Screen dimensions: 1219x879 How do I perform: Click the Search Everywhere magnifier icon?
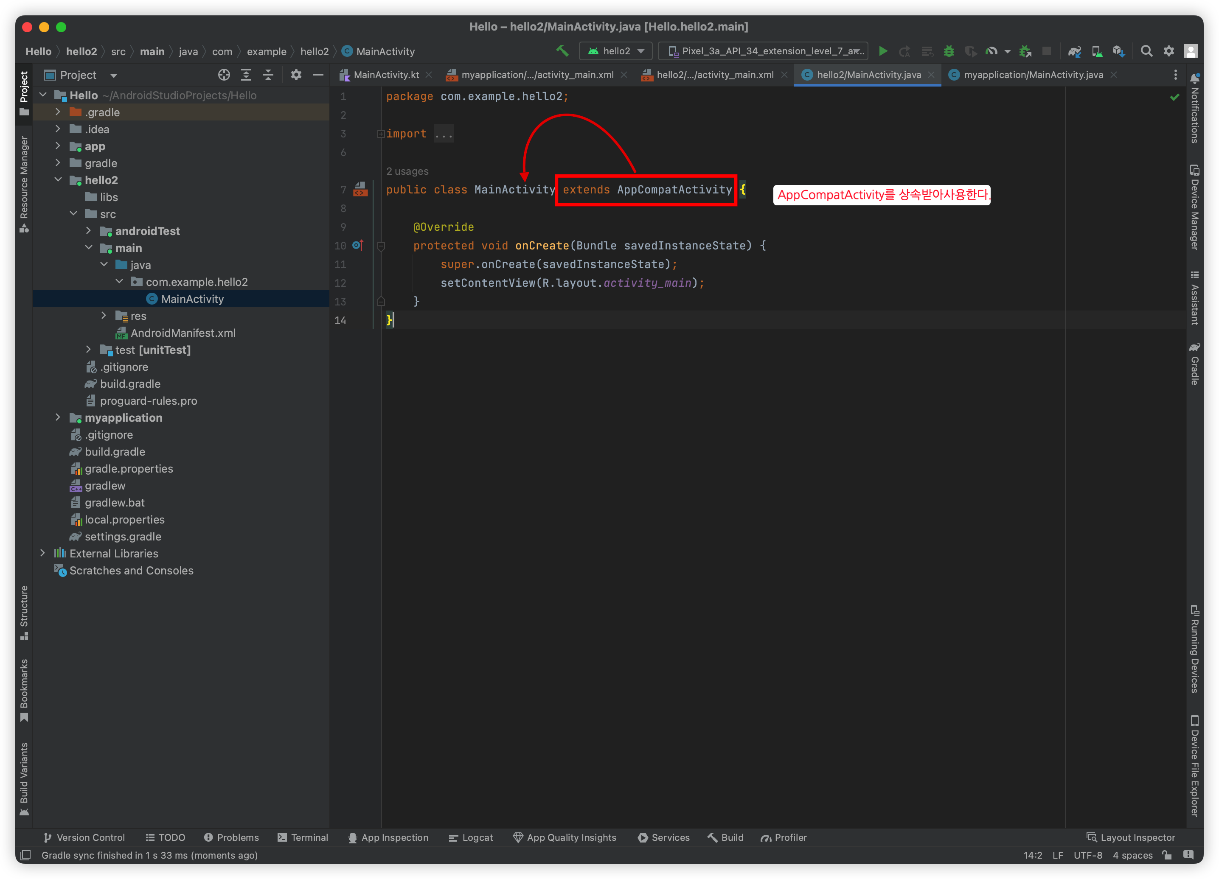(x=1146, y=51)
